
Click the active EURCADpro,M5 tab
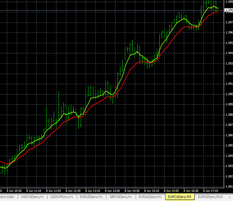click(x=180, y=197)
